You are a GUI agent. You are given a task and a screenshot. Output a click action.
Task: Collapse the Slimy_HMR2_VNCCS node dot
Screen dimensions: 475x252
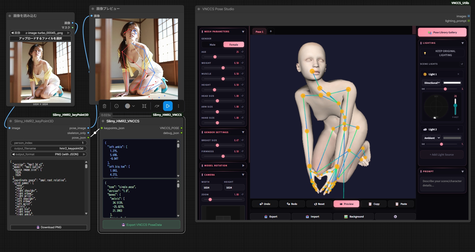coord(103,121)
